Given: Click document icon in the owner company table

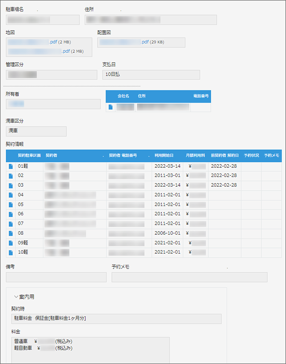Looking at the screenshot, I should [x=111, y=107].
